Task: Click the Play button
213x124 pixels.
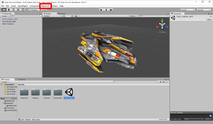Action: tap(101, 10)
